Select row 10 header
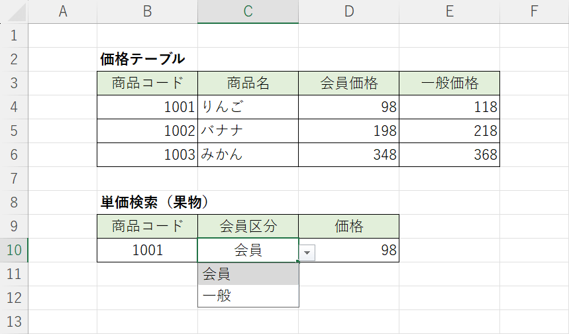 tap(15, 250)
